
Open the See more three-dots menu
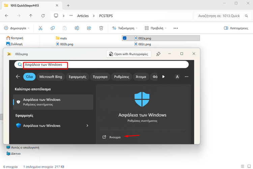tap(175, 28)
